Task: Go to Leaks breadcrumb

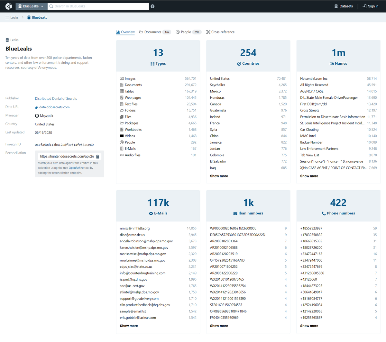Action: (12, 17)
